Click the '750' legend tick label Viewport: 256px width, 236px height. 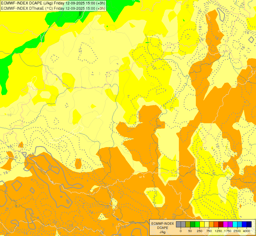point(209,231)
